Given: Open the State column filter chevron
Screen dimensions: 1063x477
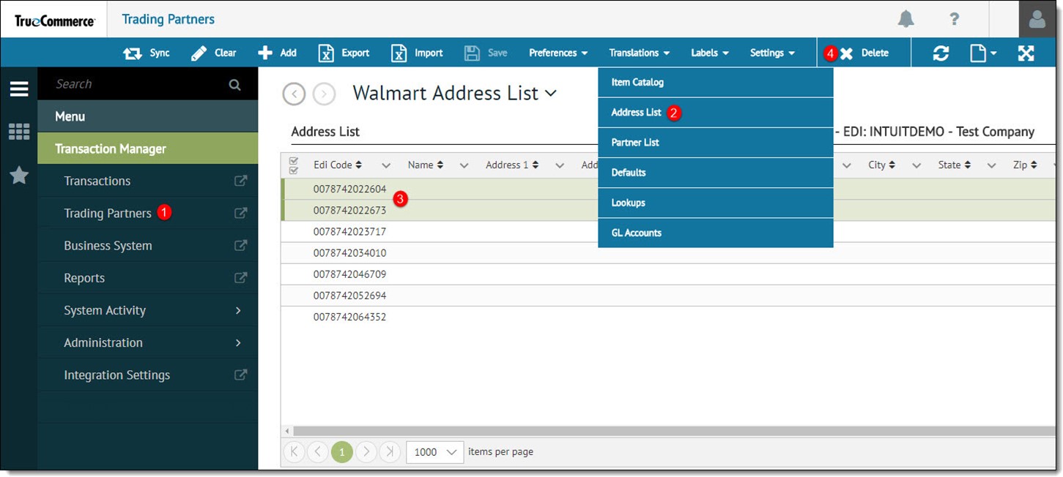Looking at the screenshot, I should [992, 165].
